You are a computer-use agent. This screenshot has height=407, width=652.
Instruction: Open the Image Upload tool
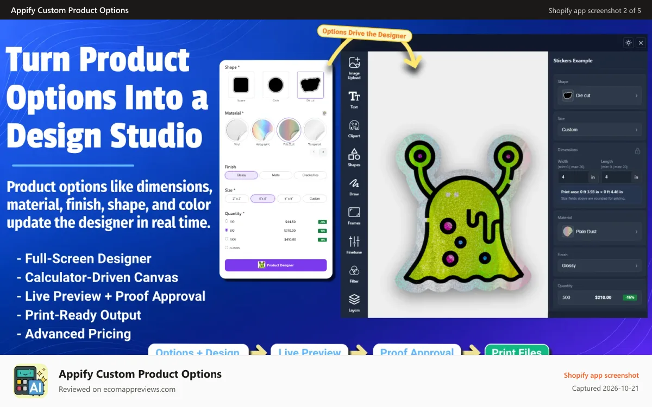[x=354, y=68]
